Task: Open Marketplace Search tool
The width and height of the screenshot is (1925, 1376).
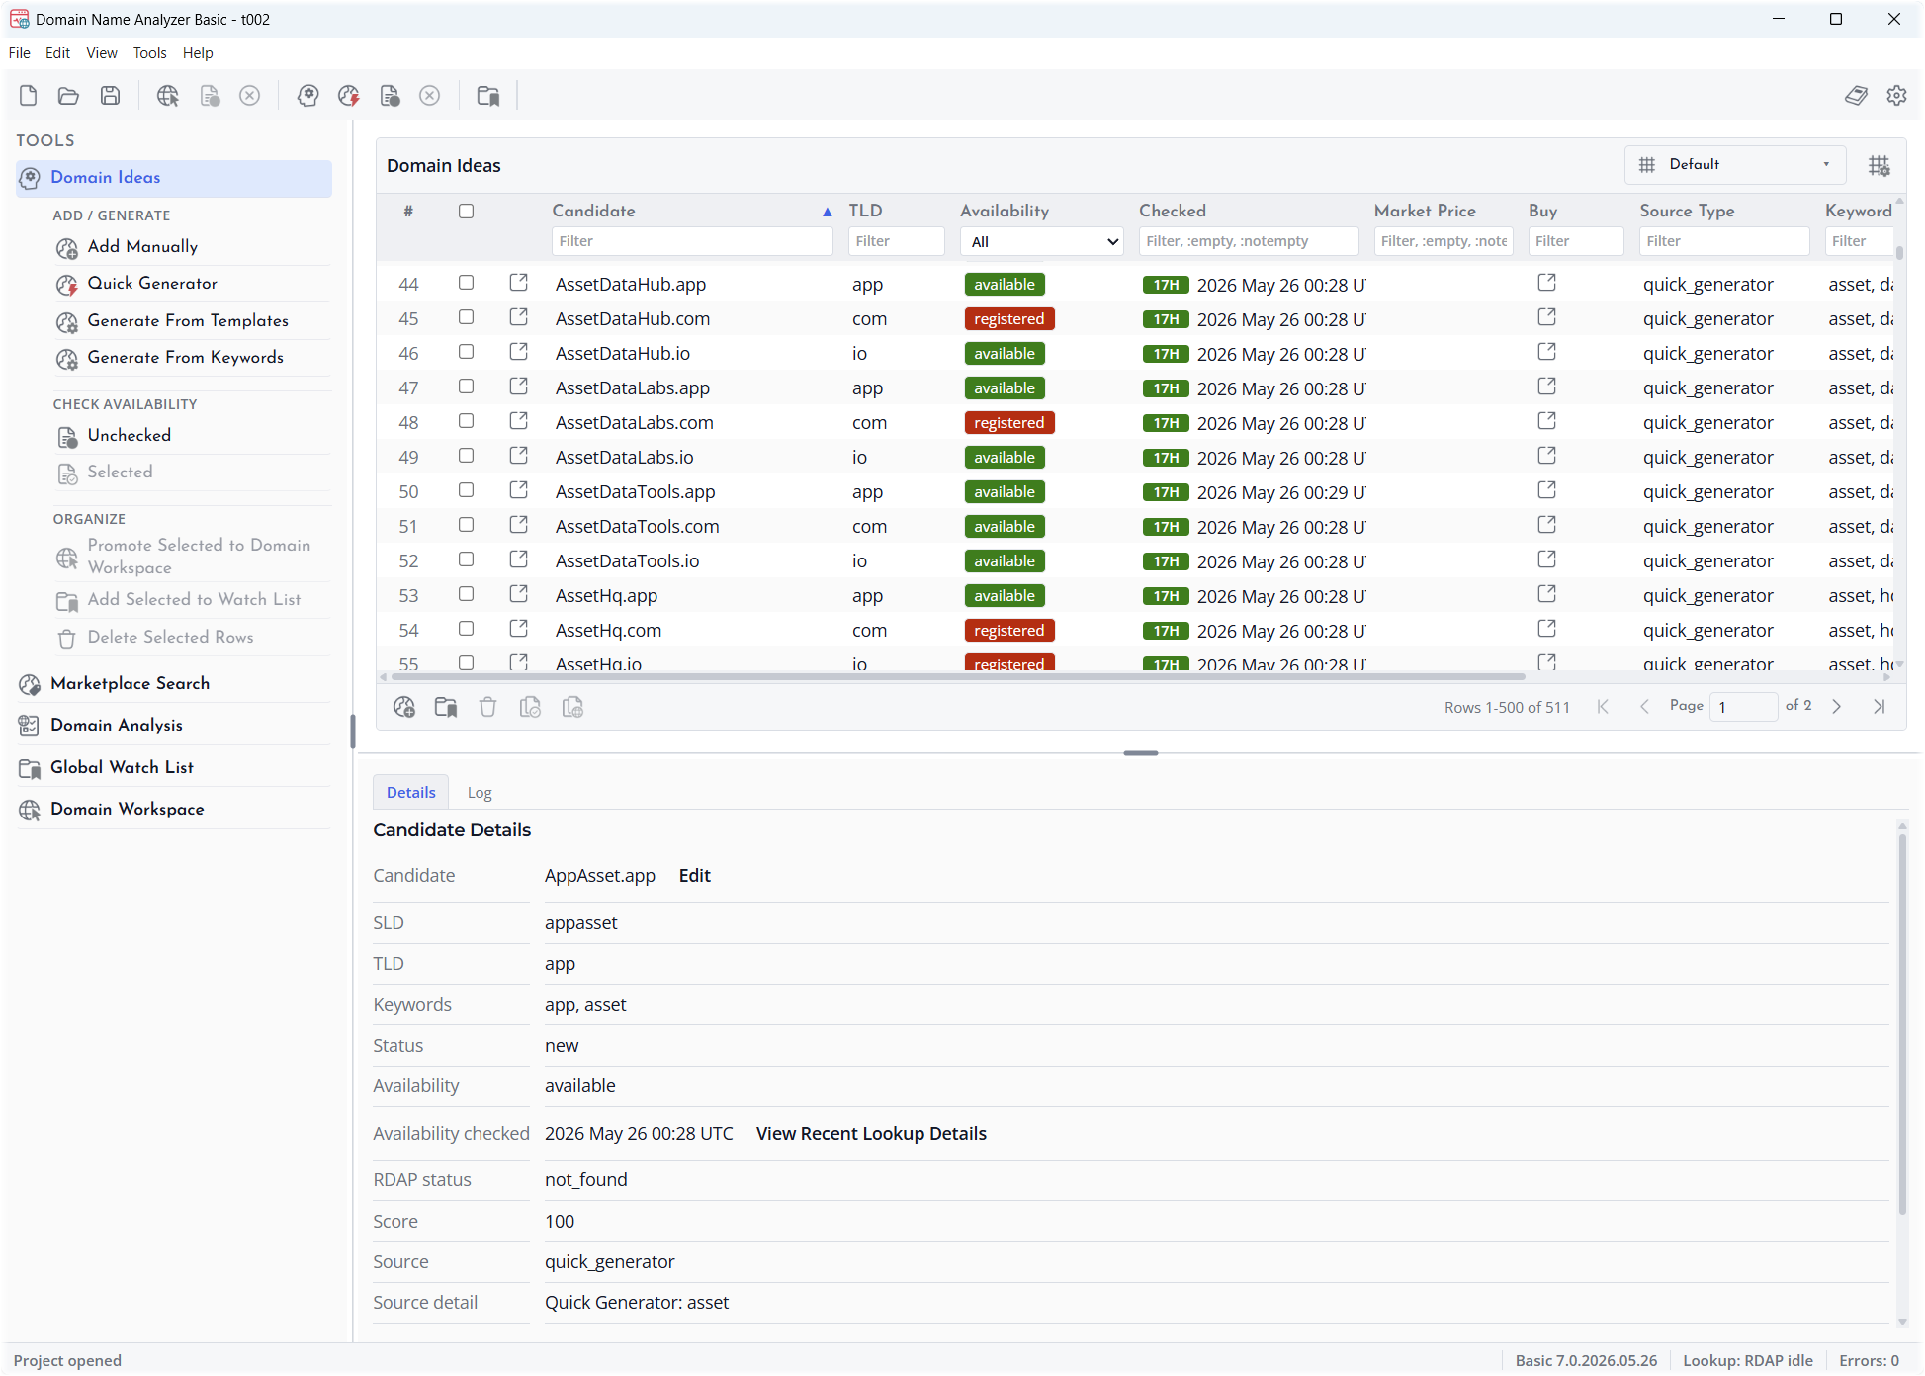Action: click(173, 683)
